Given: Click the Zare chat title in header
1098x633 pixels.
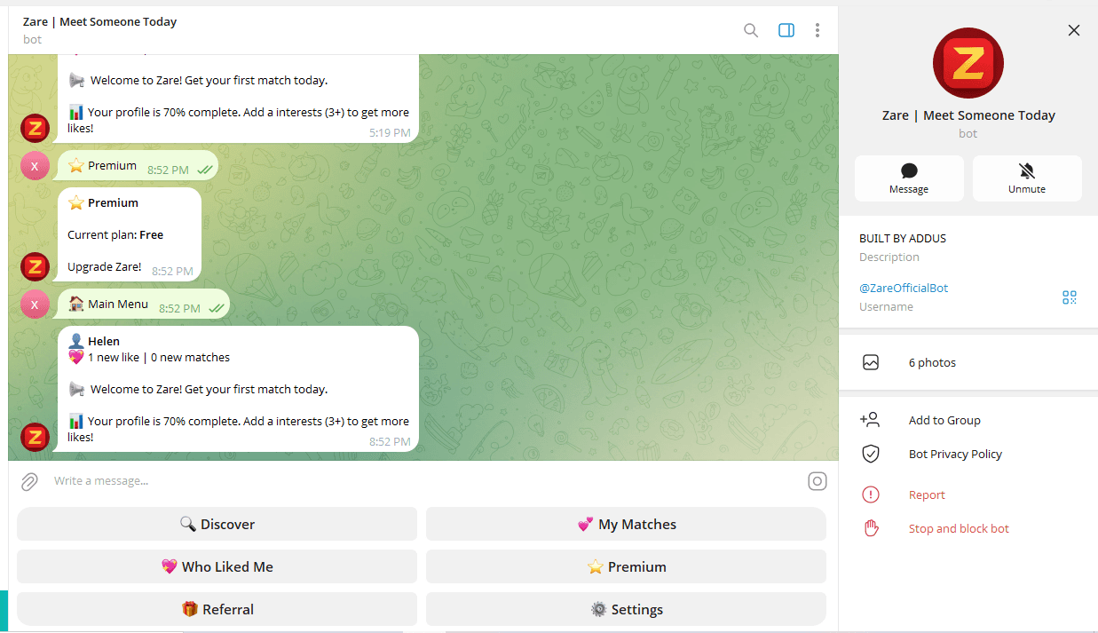Looking at the screenshot, I should (x=99, y=21).
